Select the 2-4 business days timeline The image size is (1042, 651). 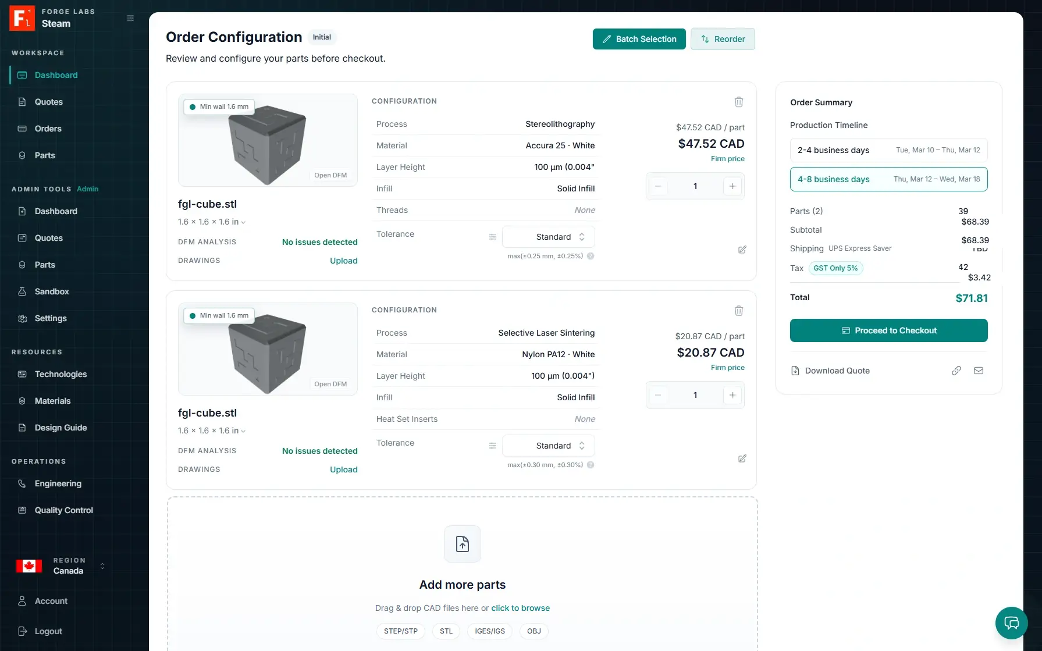point(888,150)
